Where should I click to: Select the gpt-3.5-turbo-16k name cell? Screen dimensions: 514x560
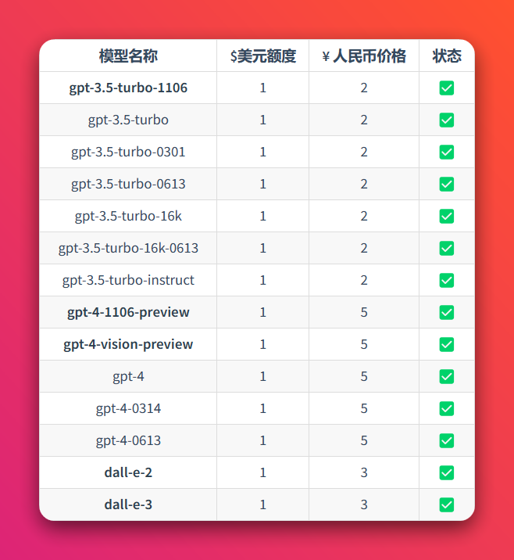128,217
